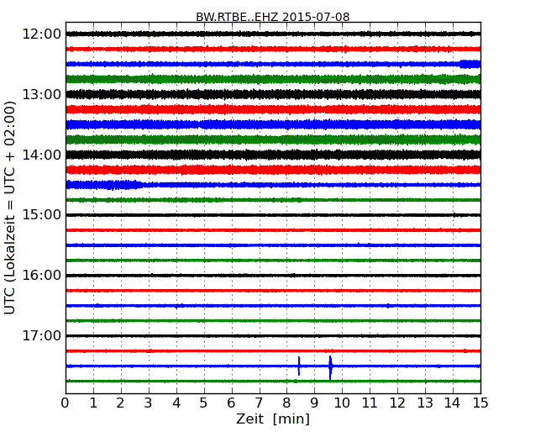Click the x-axis tick label 7
This screenshot has width=546, height=437.
coord(259,403)
